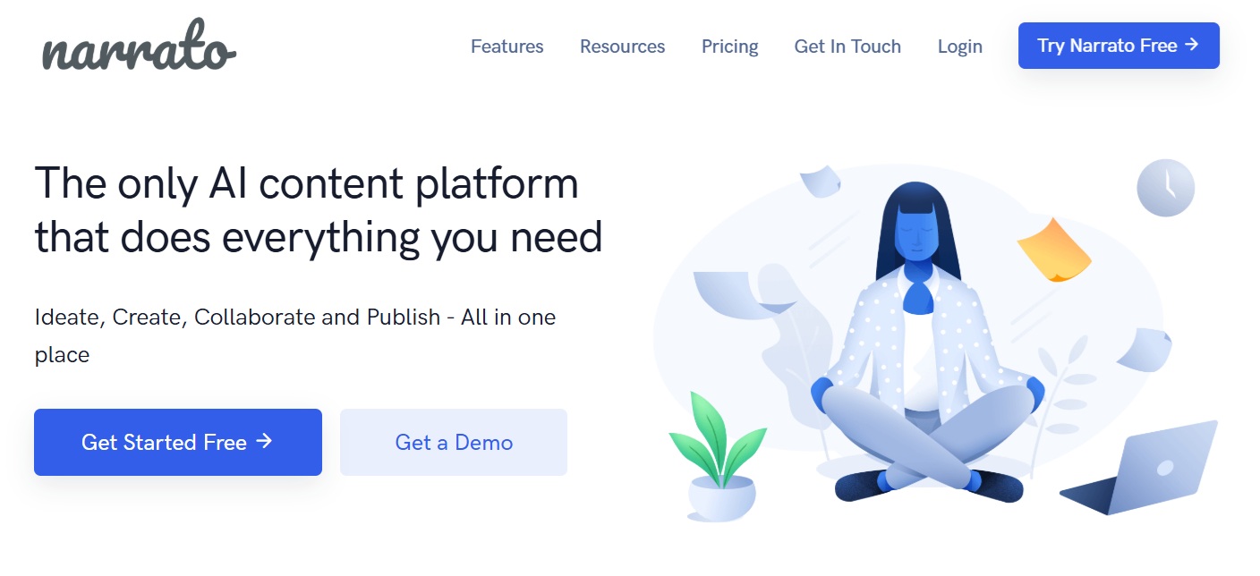Viewport: 1260px width, 576px height.
Task: Click the narrato logo
Action: click(139, 47)
